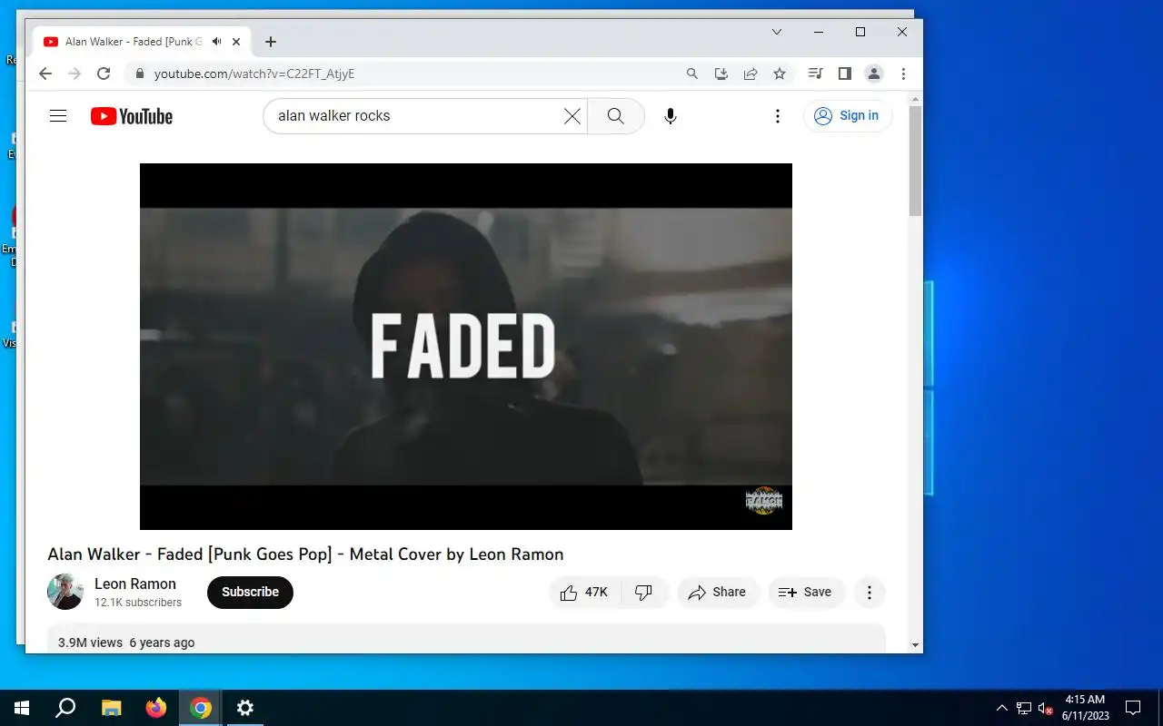Open Windows notification center
This screenshot has width=1163, height=726.
tap(1133, 708)
